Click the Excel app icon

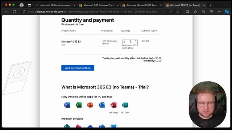tap(79, 105)
